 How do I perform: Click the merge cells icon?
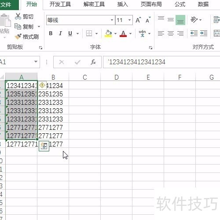click(217, 33)
